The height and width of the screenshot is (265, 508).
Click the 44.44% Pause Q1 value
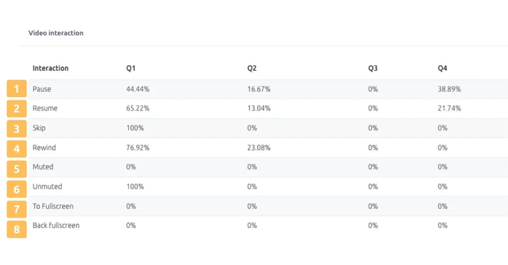pyautogui.click(x=137, y=89)
